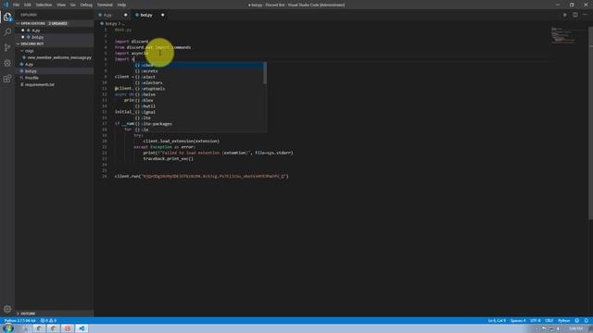This screenshot has width=593, height=333.
Task: Choose 'setuptools' from autocomplete list
Action: 199,89
